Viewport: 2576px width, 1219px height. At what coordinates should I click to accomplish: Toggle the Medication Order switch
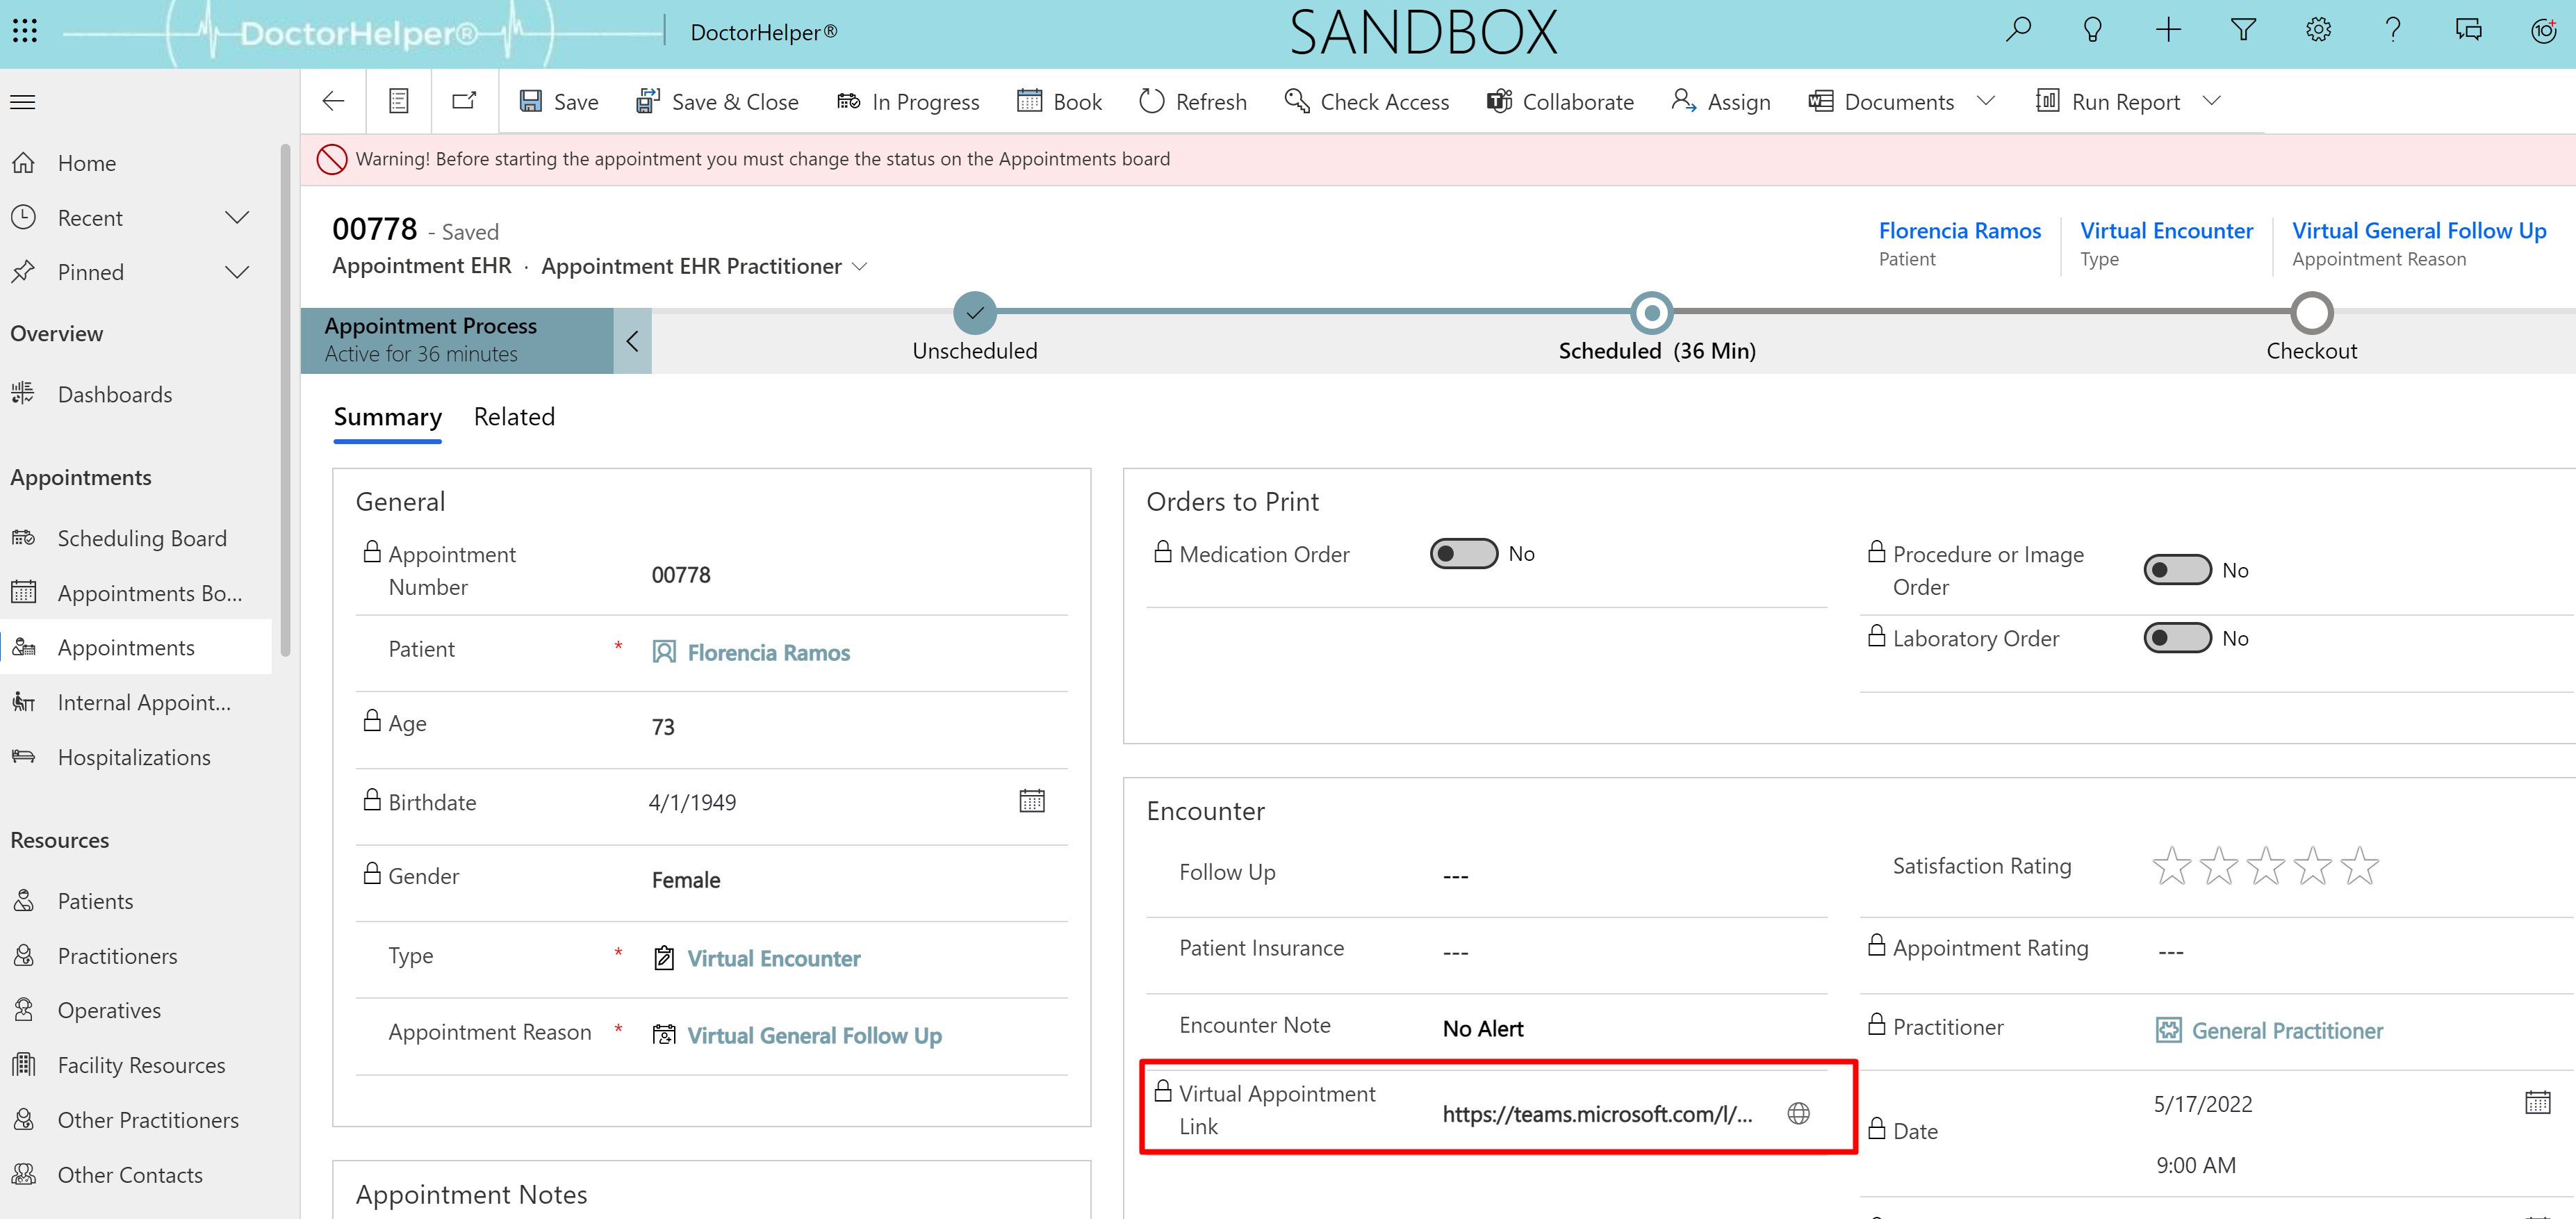1462,554
